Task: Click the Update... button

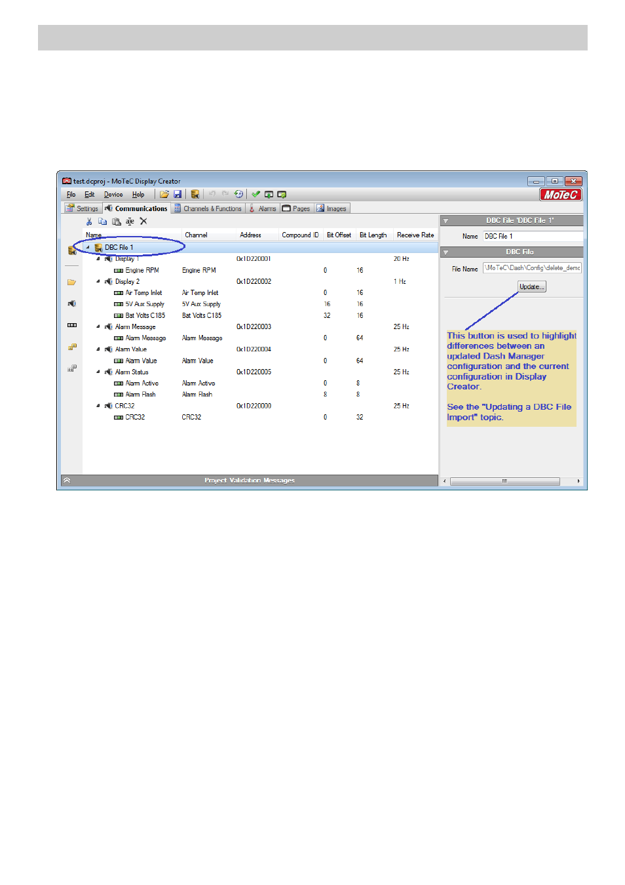Action: point(532,286)
